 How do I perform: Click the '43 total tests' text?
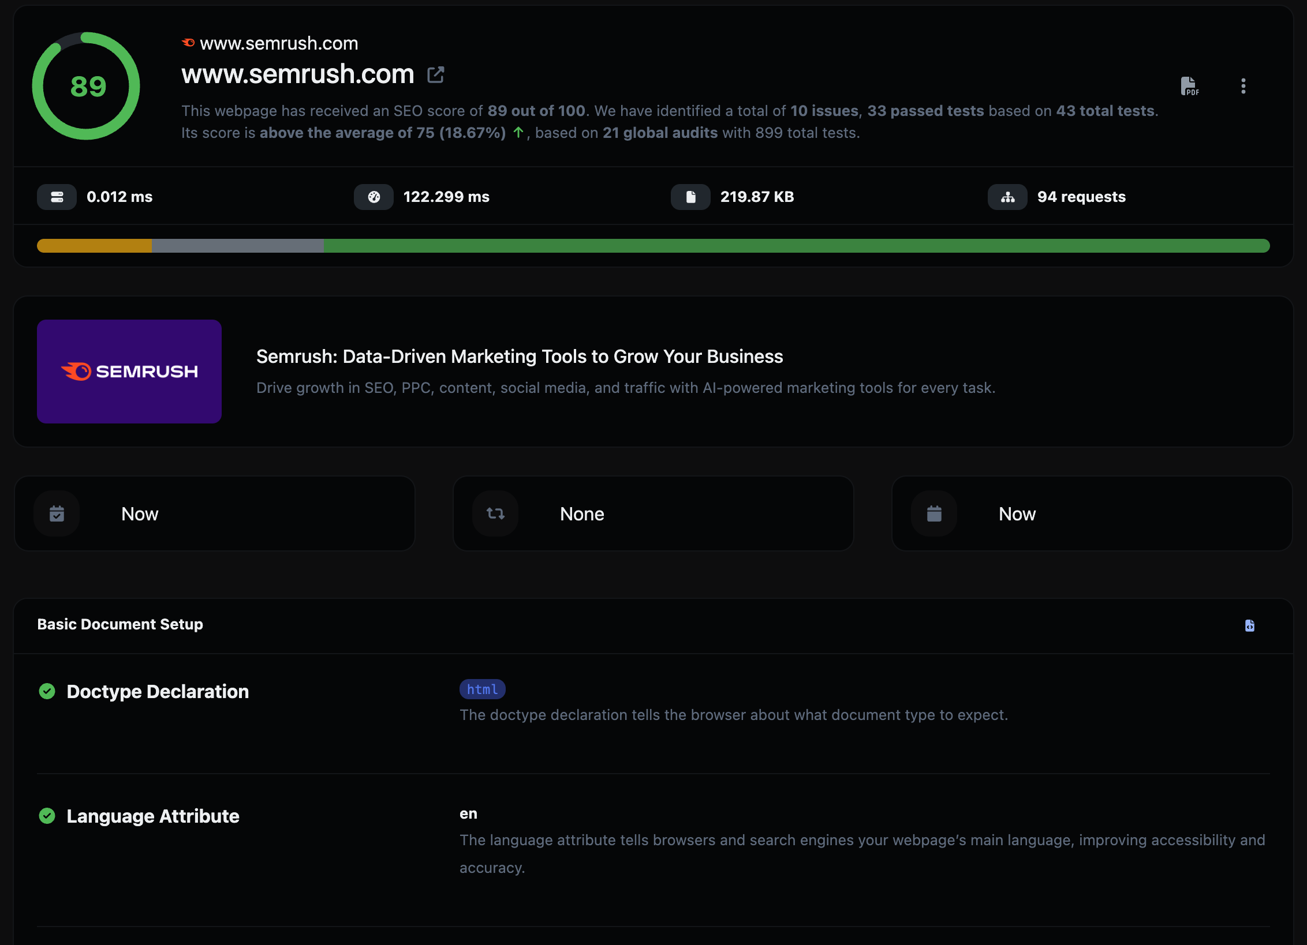[x=1105, y=111]
